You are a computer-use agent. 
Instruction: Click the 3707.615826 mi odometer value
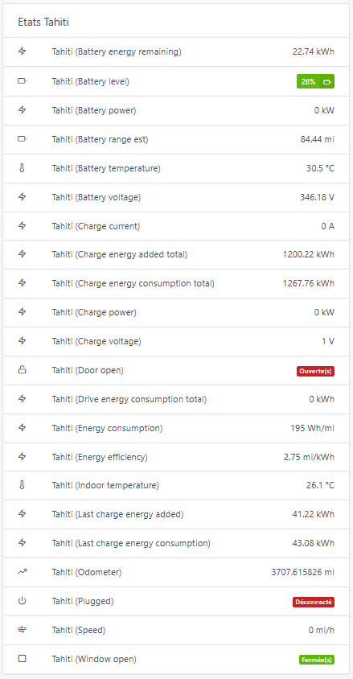303,572
